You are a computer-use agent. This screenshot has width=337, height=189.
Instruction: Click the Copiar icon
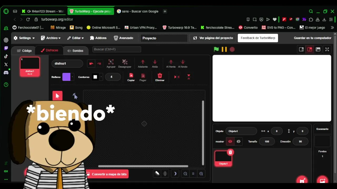[x=131, y=75]
